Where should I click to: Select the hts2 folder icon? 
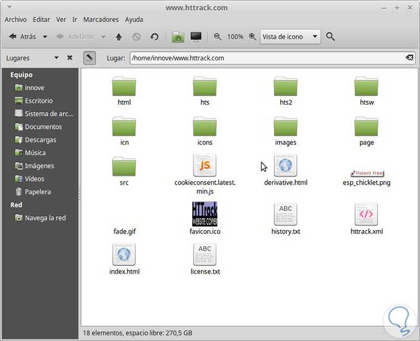(x=285, y=86)
